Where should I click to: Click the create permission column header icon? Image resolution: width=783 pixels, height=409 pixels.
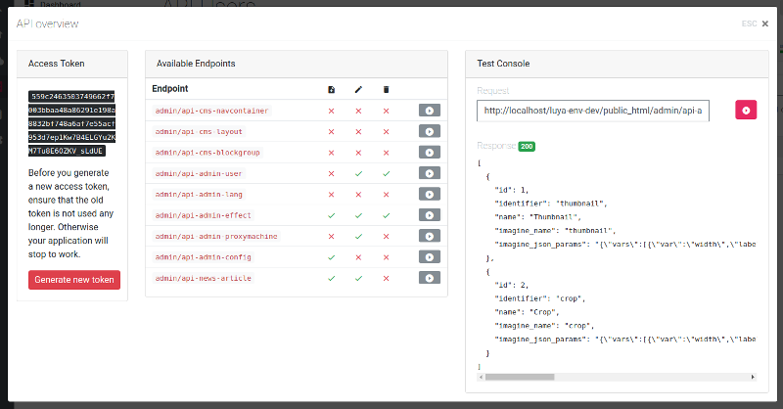coord(331,89)
